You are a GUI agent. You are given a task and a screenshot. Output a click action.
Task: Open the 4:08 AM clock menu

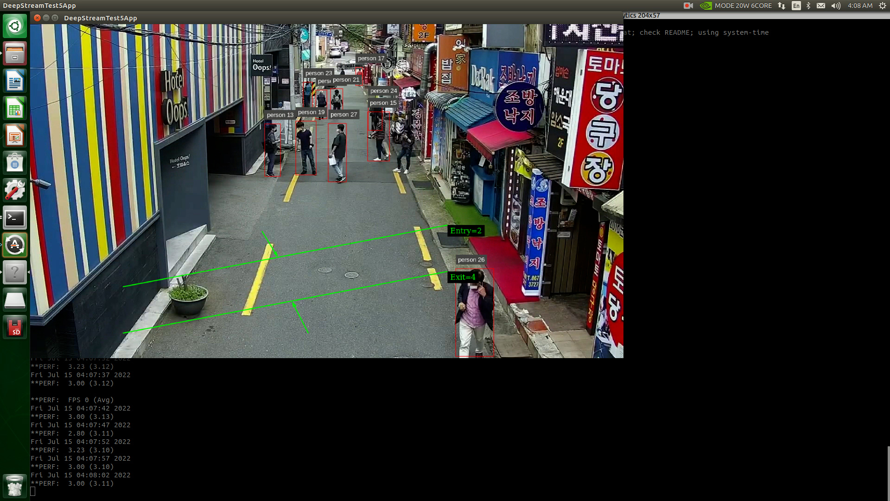tap(860, 6)
